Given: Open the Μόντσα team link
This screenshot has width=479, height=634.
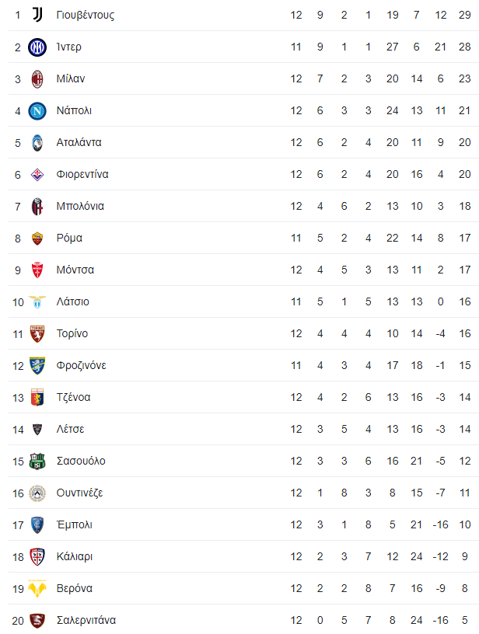Looking at the screenshot, I should pyautogui.click(x=75, y=270).
